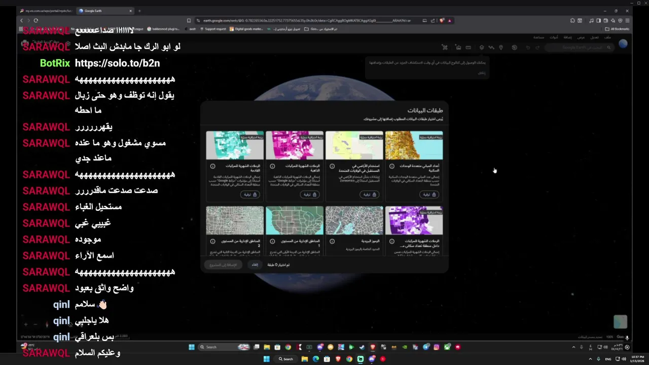
Task: Click the 'إلغاء' cancel button in dialog
Action: tap(256, 265)
